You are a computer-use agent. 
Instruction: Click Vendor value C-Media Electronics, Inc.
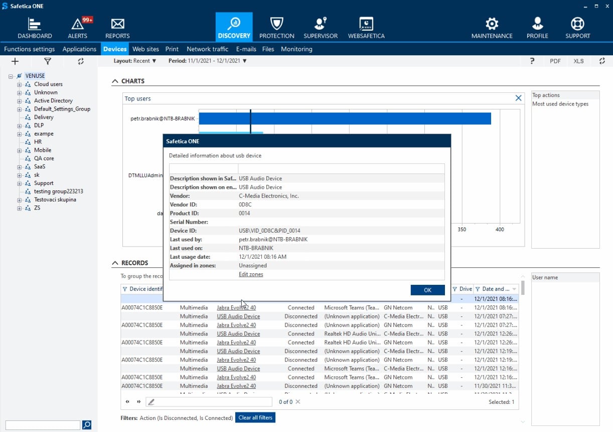click(x=269, y=196)
